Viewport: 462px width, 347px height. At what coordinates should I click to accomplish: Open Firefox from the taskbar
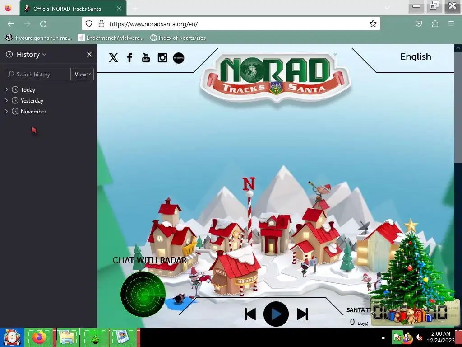39,338
